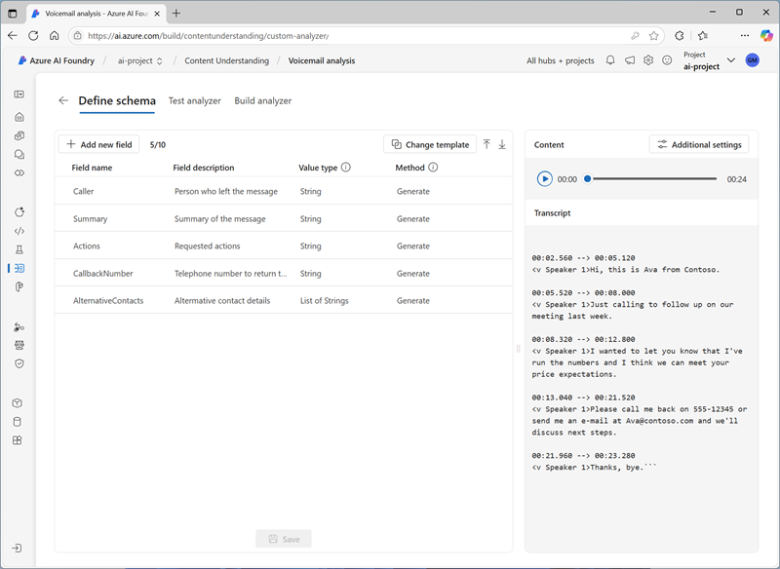Click sign-out arrow icon at sidebar bottom
780x569 pixels.
(x=17, y=549)
